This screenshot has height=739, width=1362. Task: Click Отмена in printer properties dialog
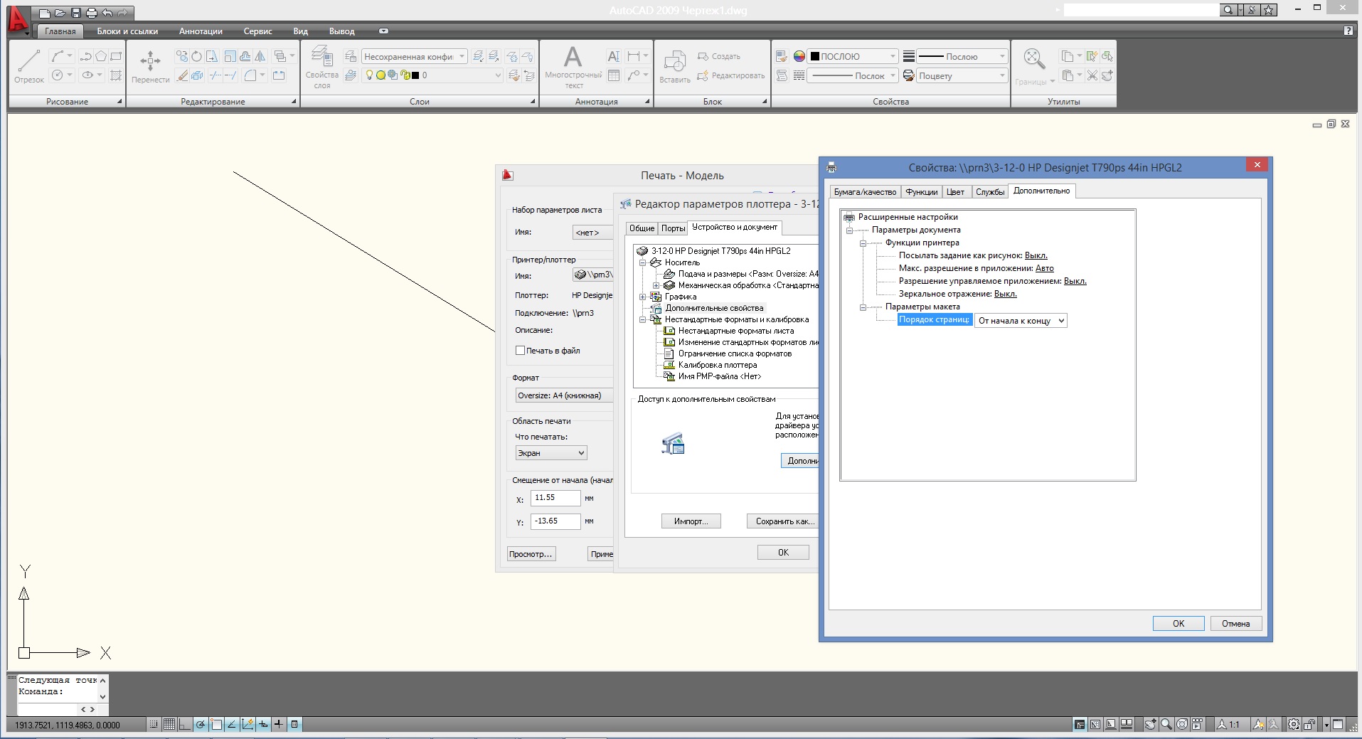pos(1236,624)
